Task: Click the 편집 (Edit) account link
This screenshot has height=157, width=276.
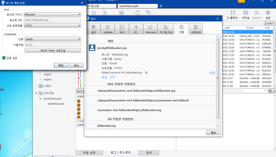Action: (x=104, y=77)
